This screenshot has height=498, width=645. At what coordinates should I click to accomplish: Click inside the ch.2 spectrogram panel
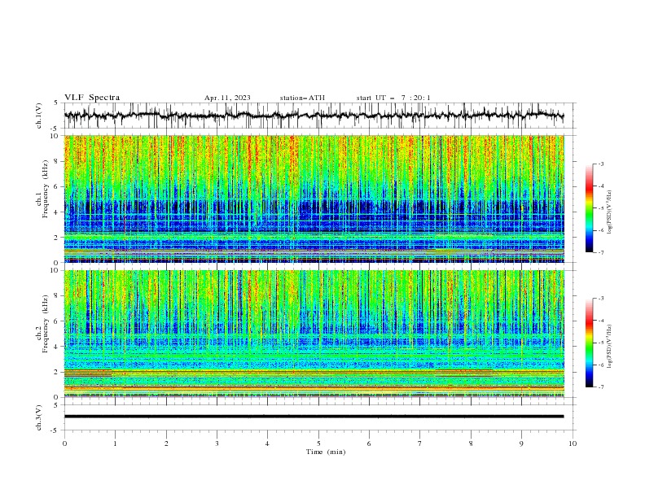pos(314,334)
